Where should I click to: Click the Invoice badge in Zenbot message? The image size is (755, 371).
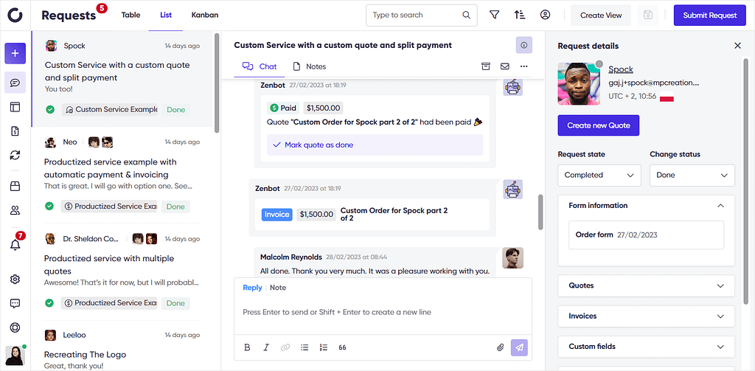click(277, 214)
